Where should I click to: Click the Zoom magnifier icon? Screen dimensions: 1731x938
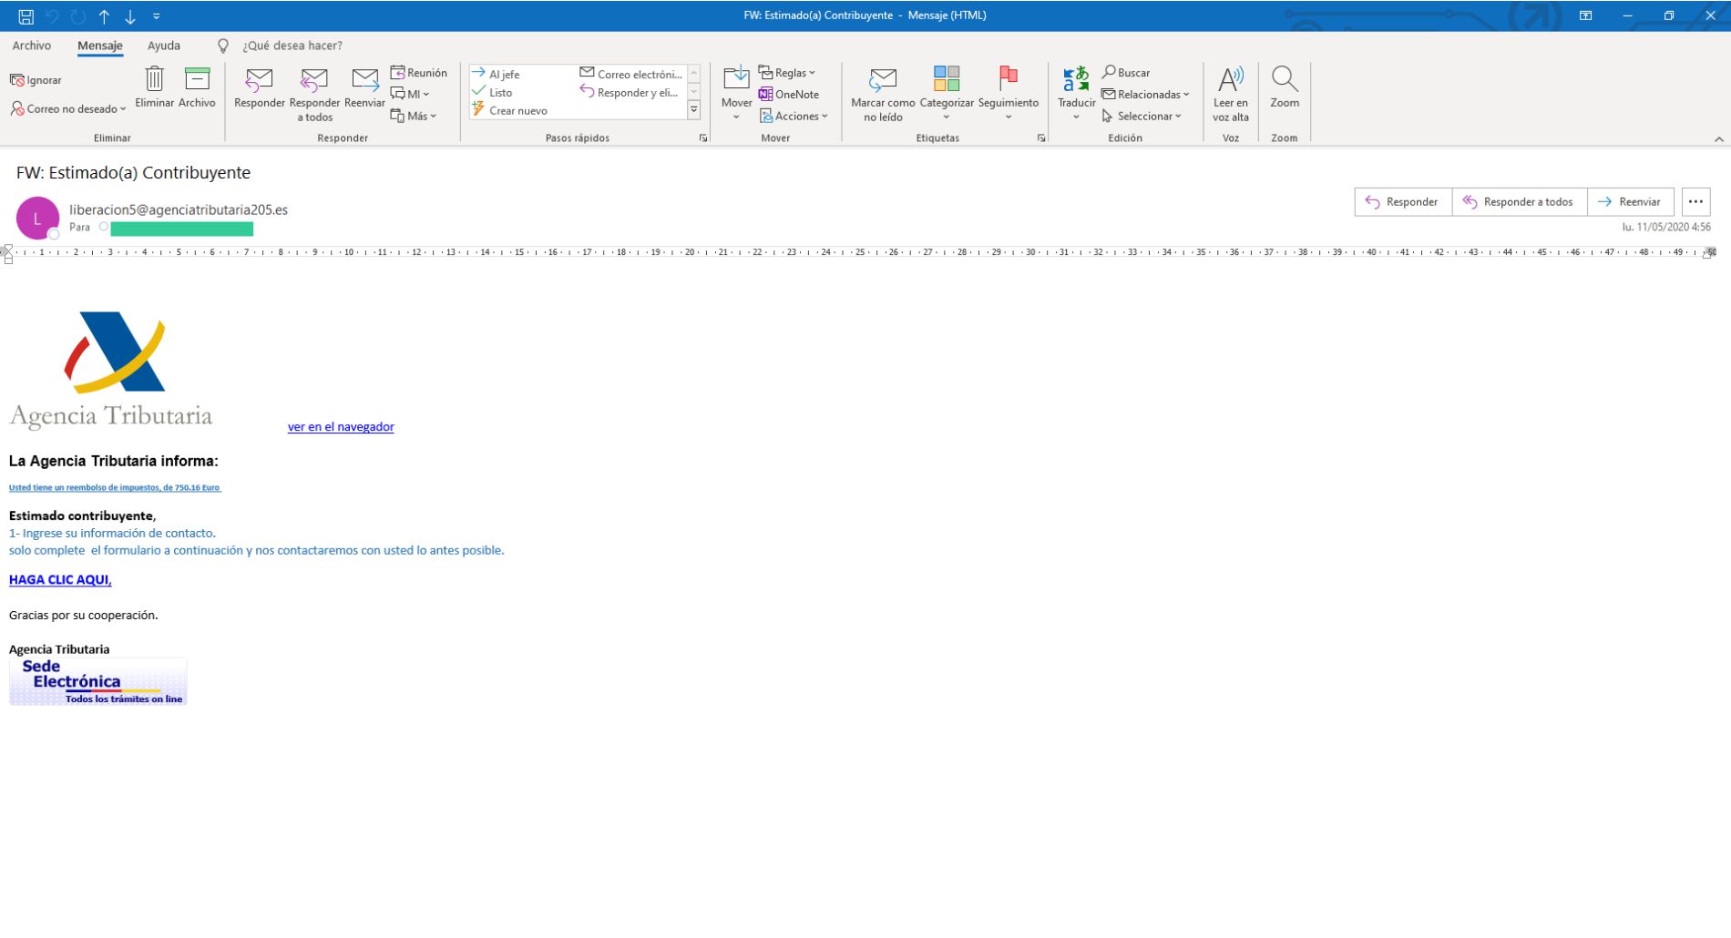click(x=1284, y=81)
